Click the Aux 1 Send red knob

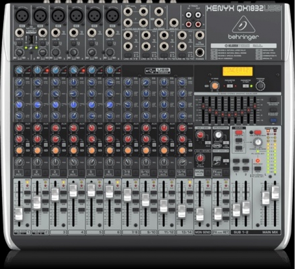tap(200, 135)
